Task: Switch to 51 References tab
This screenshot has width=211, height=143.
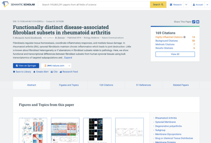Action: pos(143,85)
